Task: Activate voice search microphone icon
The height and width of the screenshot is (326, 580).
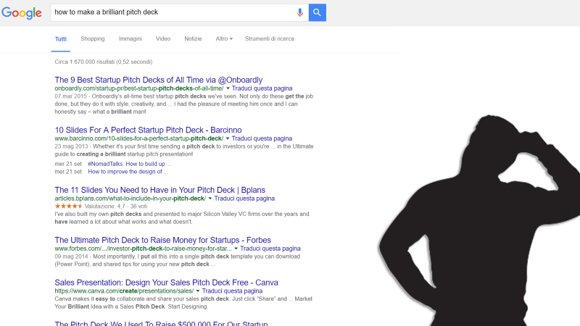Action: [x=299, y=12]
